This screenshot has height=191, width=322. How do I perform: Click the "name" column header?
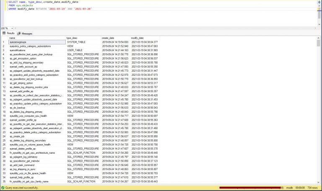pyautogui.click(x=37, y=38)
